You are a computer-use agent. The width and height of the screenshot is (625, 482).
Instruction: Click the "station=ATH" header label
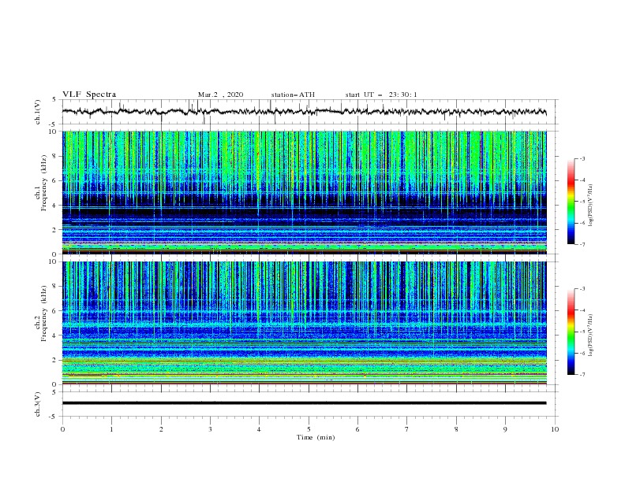[293, 95]
